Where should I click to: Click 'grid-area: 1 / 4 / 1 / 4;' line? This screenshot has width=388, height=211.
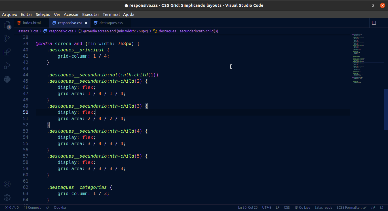coord(92,94)
